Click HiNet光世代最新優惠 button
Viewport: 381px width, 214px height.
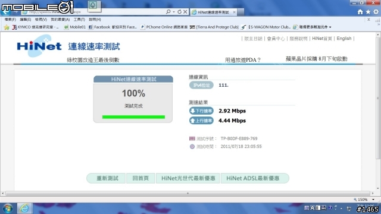click(x=188, y=178)
